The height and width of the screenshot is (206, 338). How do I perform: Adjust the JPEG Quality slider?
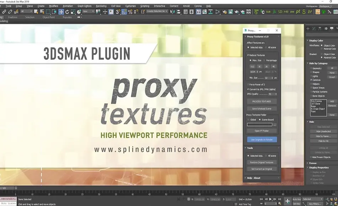[272, 94]
